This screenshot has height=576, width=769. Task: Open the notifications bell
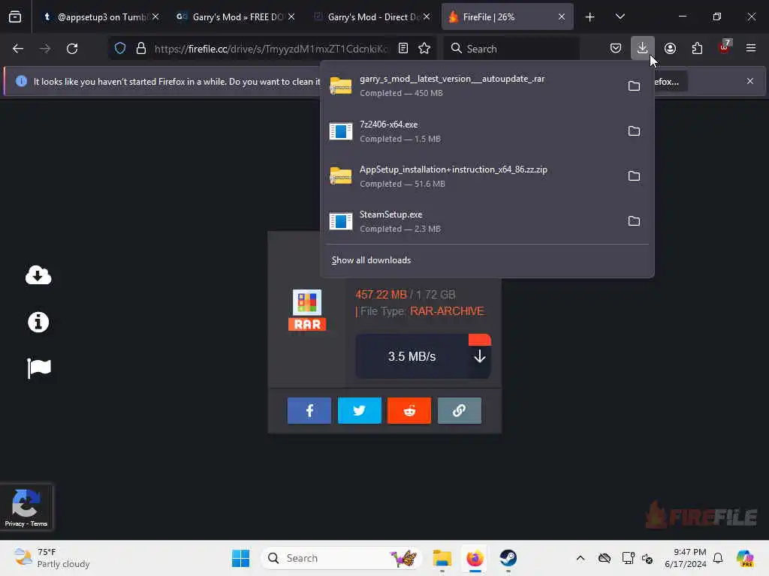click(717, 558)
